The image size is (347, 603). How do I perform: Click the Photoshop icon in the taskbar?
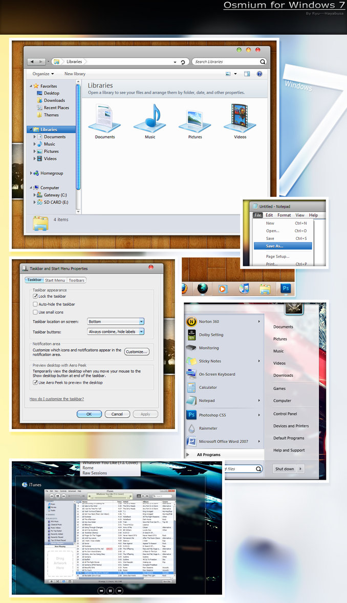[x=285, y=288]
